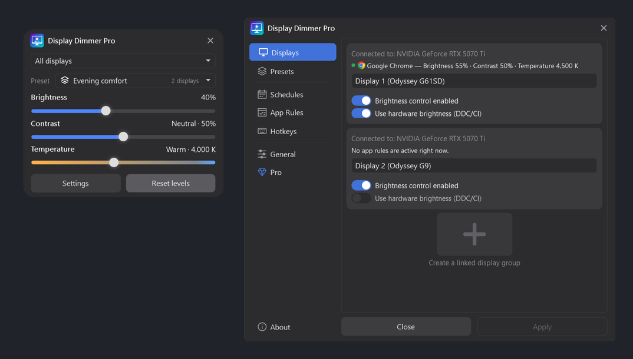Click Connected to NVIDIA text in Display 1 card

click(x=418, y=54)
